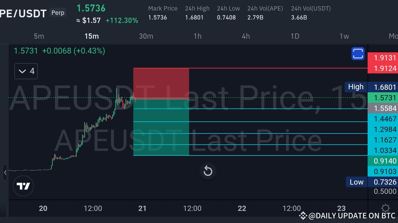The height and width of the screenshot is (223, 398).
Task: Click the TradingView logo
Action: tap(23, 186)
